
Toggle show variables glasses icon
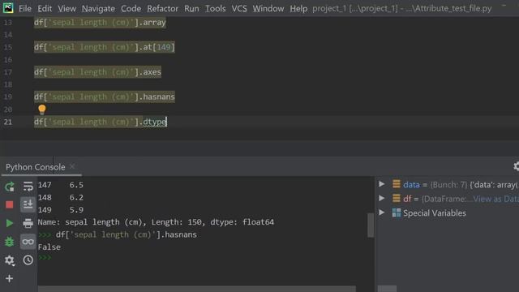(28, 242)
